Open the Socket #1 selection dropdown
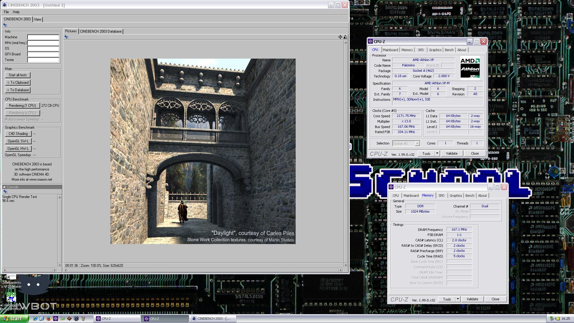The image size is (574, 323). pyautogui.click(x=417, y=144)
